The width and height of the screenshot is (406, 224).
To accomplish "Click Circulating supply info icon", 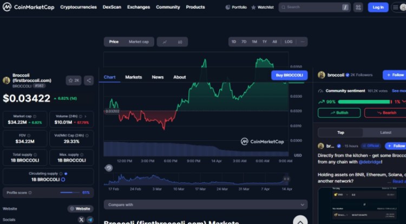I will (x=61, y=174).
